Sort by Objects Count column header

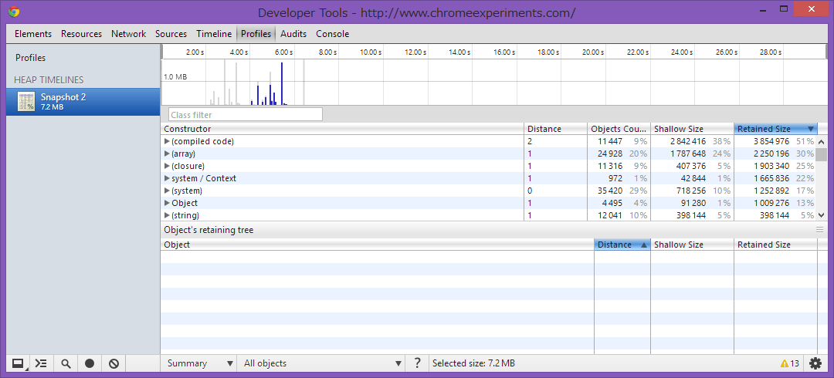[x=619, y=129]
